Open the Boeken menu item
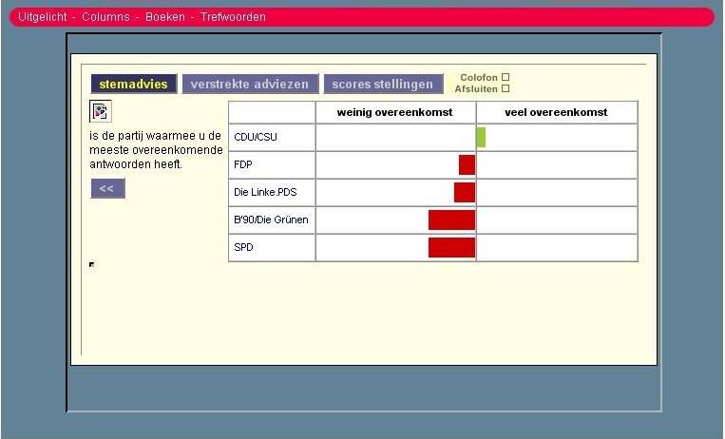This screenshot has height=439, width=725. tap(165, 17)
